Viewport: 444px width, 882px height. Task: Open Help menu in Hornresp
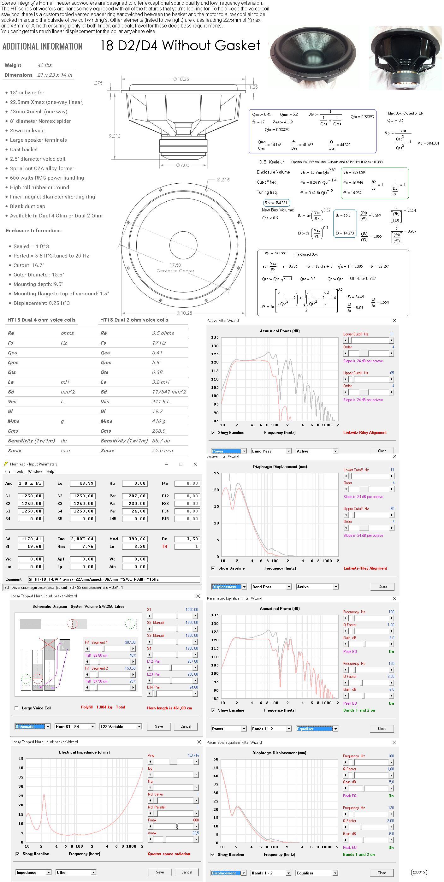(x=50, y=471)
